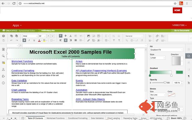Image resolution: width=192 pixels, height=120 pixels.
Task: Toggle Align Left horizontal alignment
Action: coord(61,40)
